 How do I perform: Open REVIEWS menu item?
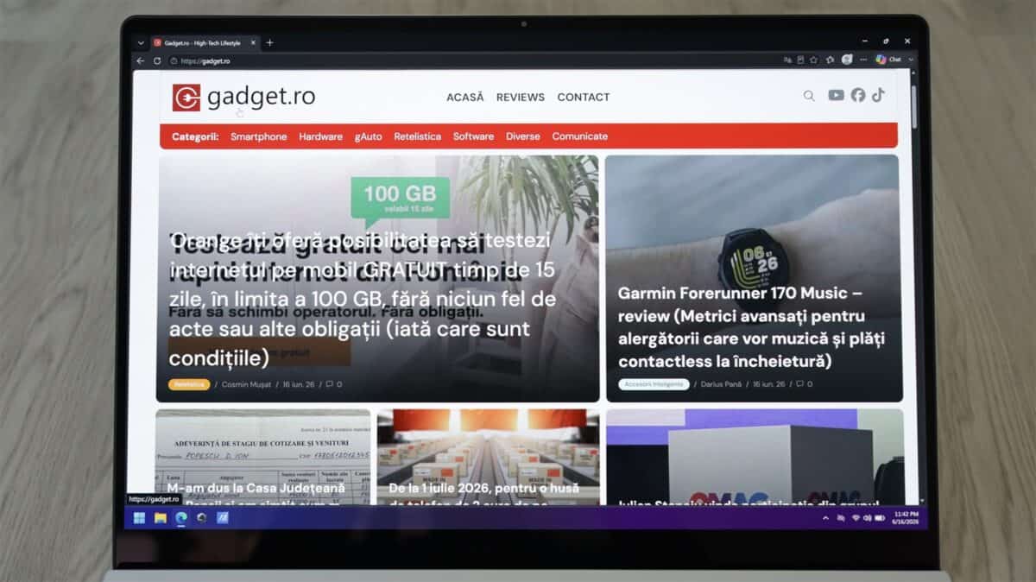point(521,98)
